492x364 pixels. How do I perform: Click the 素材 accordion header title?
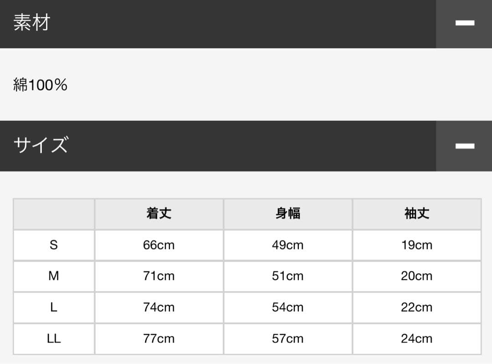click(31, 23)
